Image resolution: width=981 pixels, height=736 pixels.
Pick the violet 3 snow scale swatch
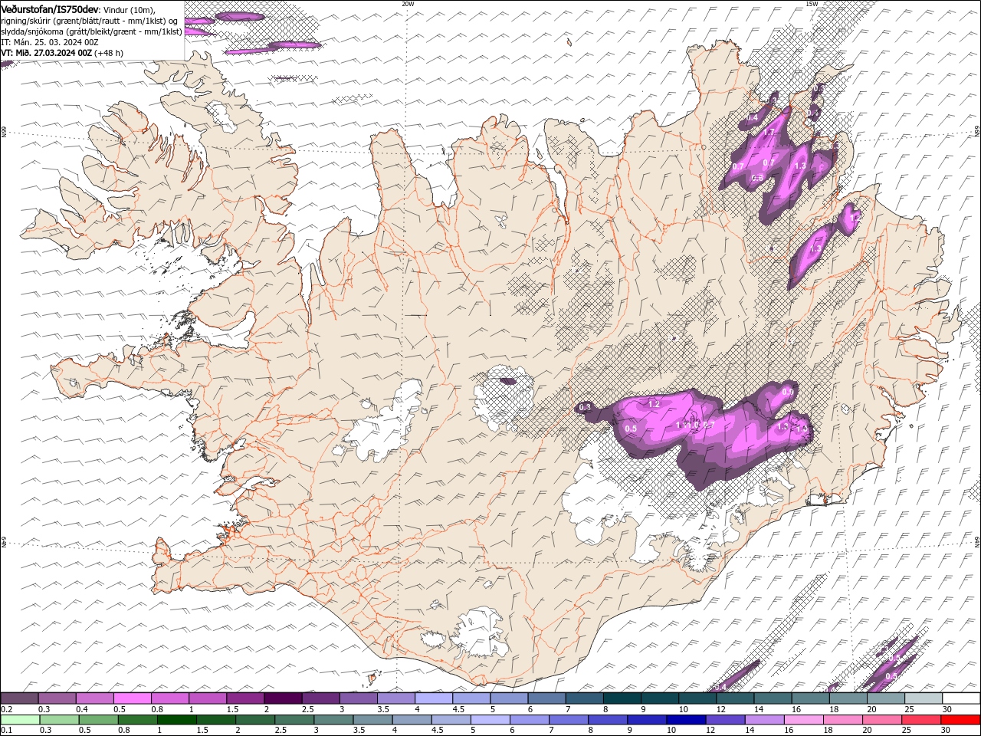coord(358,698)
